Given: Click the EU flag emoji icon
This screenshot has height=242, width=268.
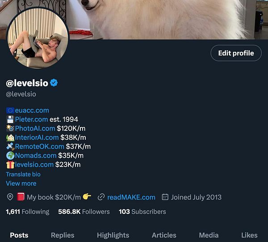Looking at the screenshot, I should [10, 110].
